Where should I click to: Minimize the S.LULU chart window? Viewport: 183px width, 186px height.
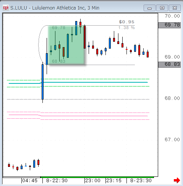point(149,8)
